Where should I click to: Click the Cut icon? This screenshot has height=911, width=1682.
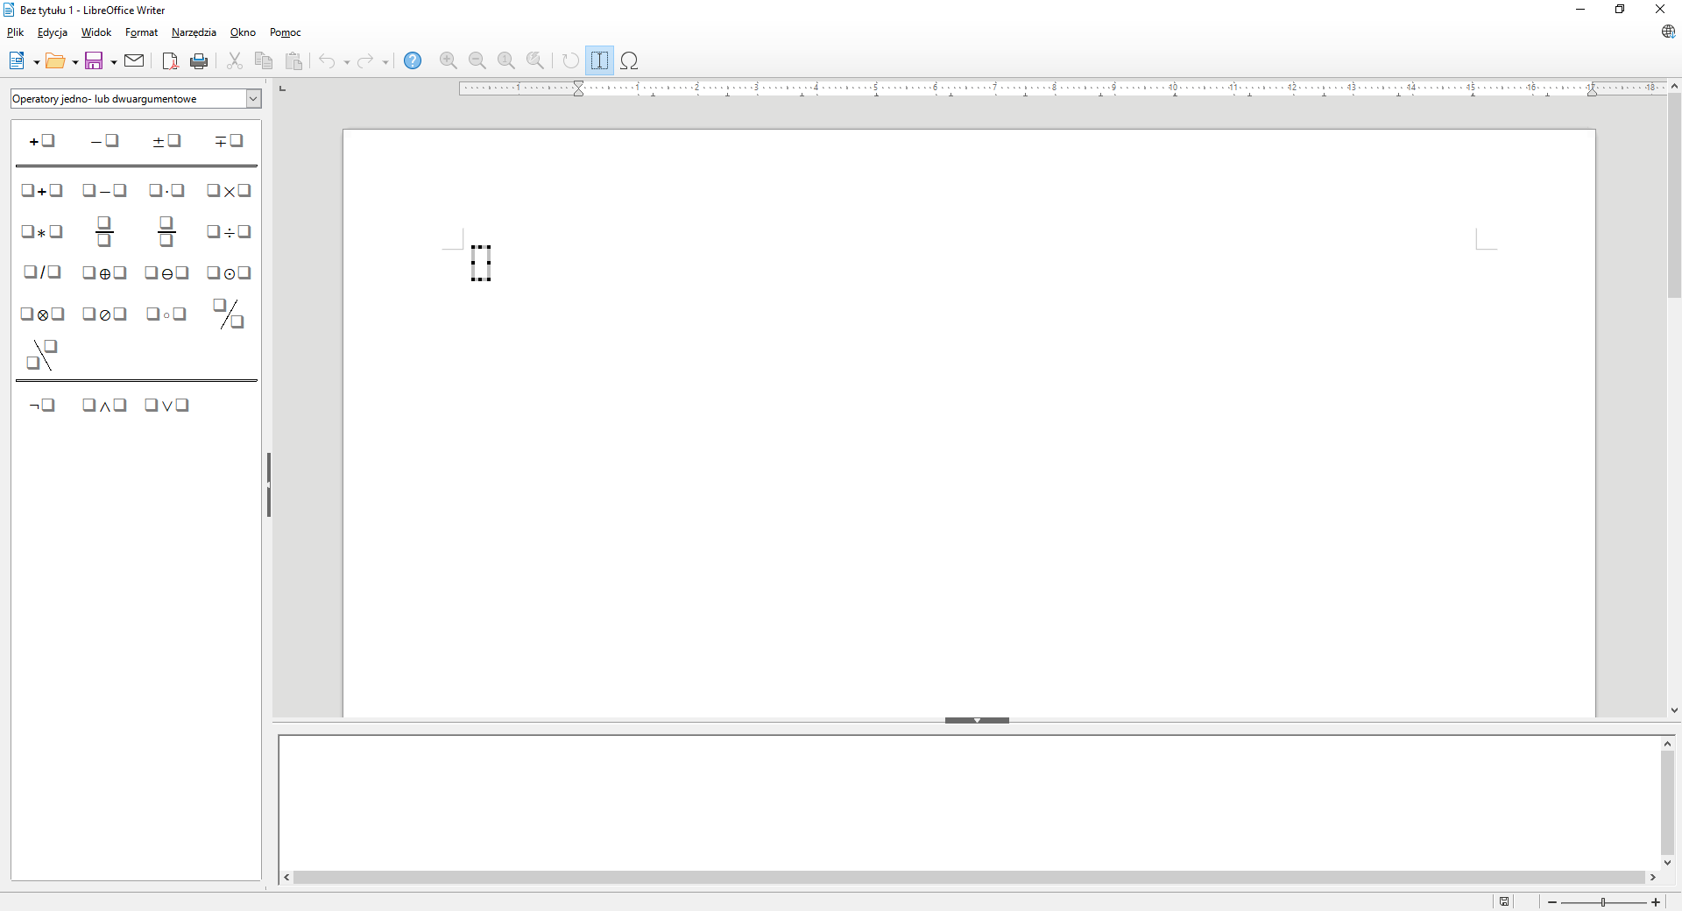(235, 60)
